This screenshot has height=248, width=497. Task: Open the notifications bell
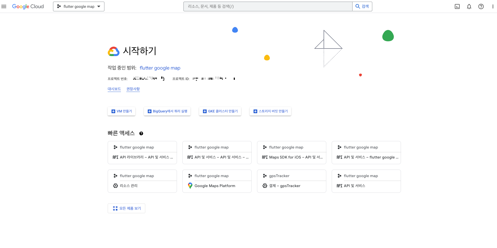469,6
